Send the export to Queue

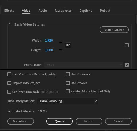tap(60, 121)
